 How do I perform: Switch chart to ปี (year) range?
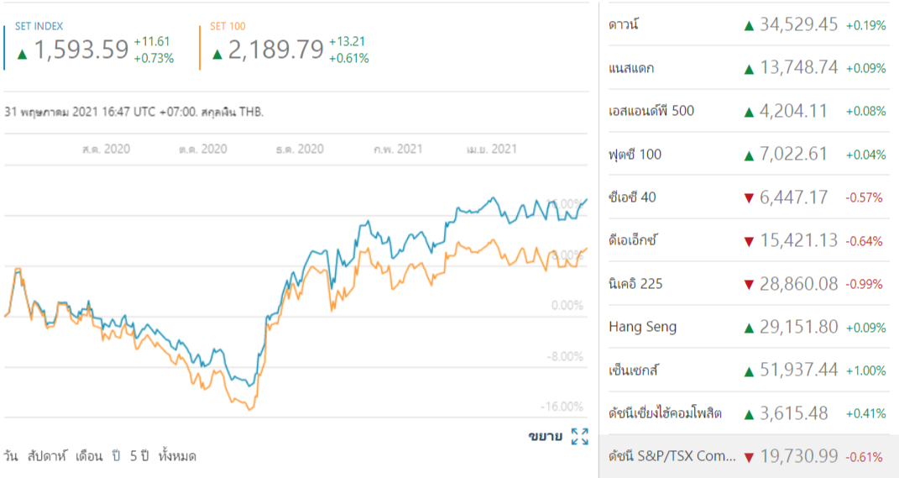[x=116, y=456]
